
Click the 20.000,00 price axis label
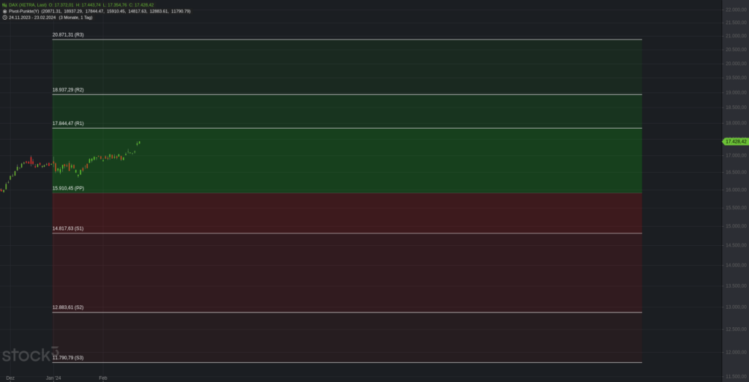pyautogui.click(x=736, y=63)
